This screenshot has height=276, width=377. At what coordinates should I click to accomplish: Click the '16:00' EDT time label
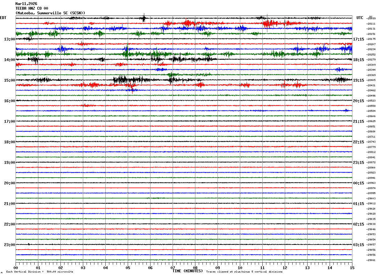pos(10,101)
